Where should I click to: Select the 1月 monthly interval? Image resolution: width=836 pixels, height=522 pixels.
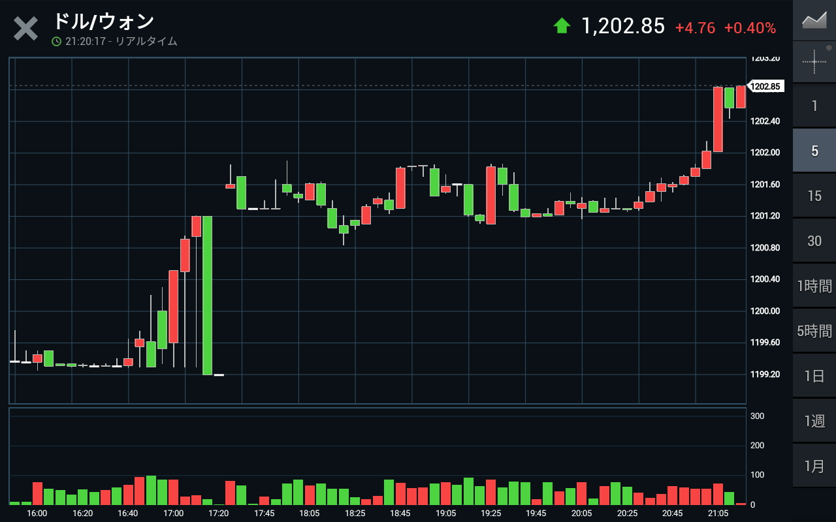(x=814, y=466)
